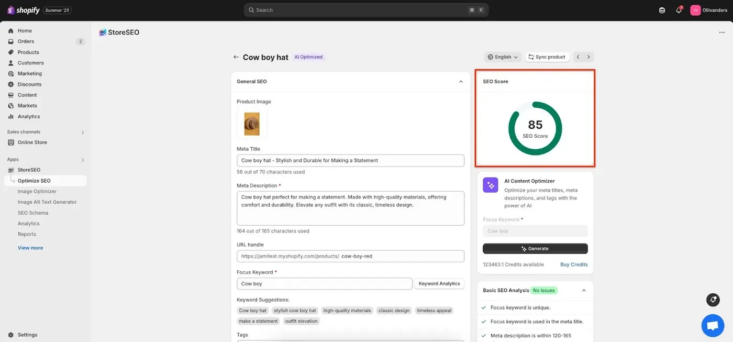Click the Home icon in sidebar

[x=11, y=31]
